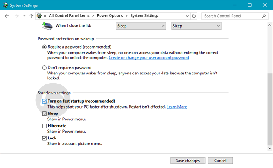Go up one level with up arrow
The height and width of the screenshot is (168, 273).
[31, 16]
